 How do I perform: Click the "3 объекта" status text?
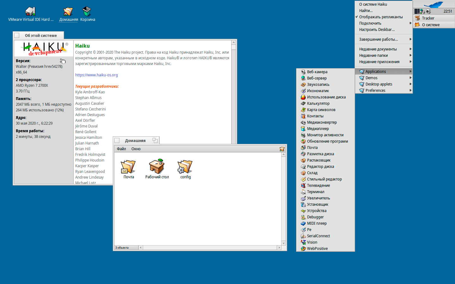tap(122, 248)
